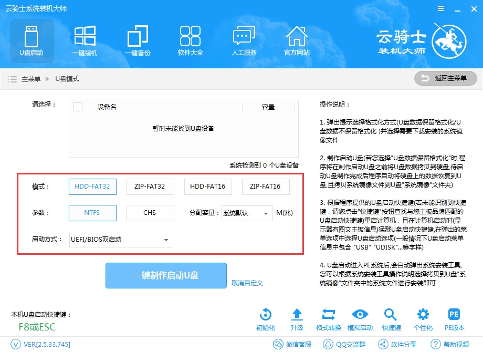Close the 云骑士系统装机大师 window
This screenshot has height=352, width=483.
pyautogui.click(x=474, y=8)
